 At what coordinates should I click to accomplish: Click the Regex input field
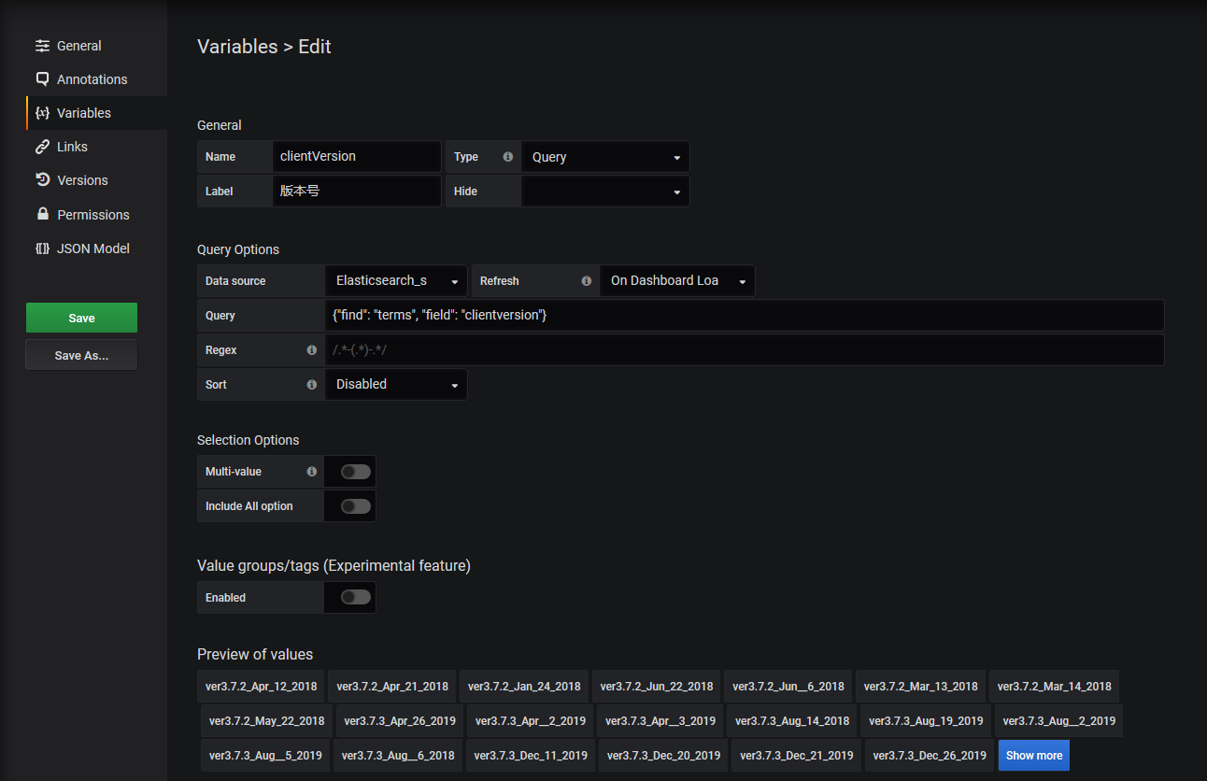(745, 349)
